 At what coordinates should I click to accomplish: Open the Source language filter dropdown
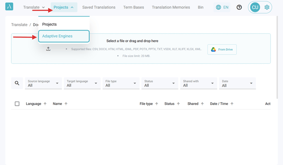[43, 83]
